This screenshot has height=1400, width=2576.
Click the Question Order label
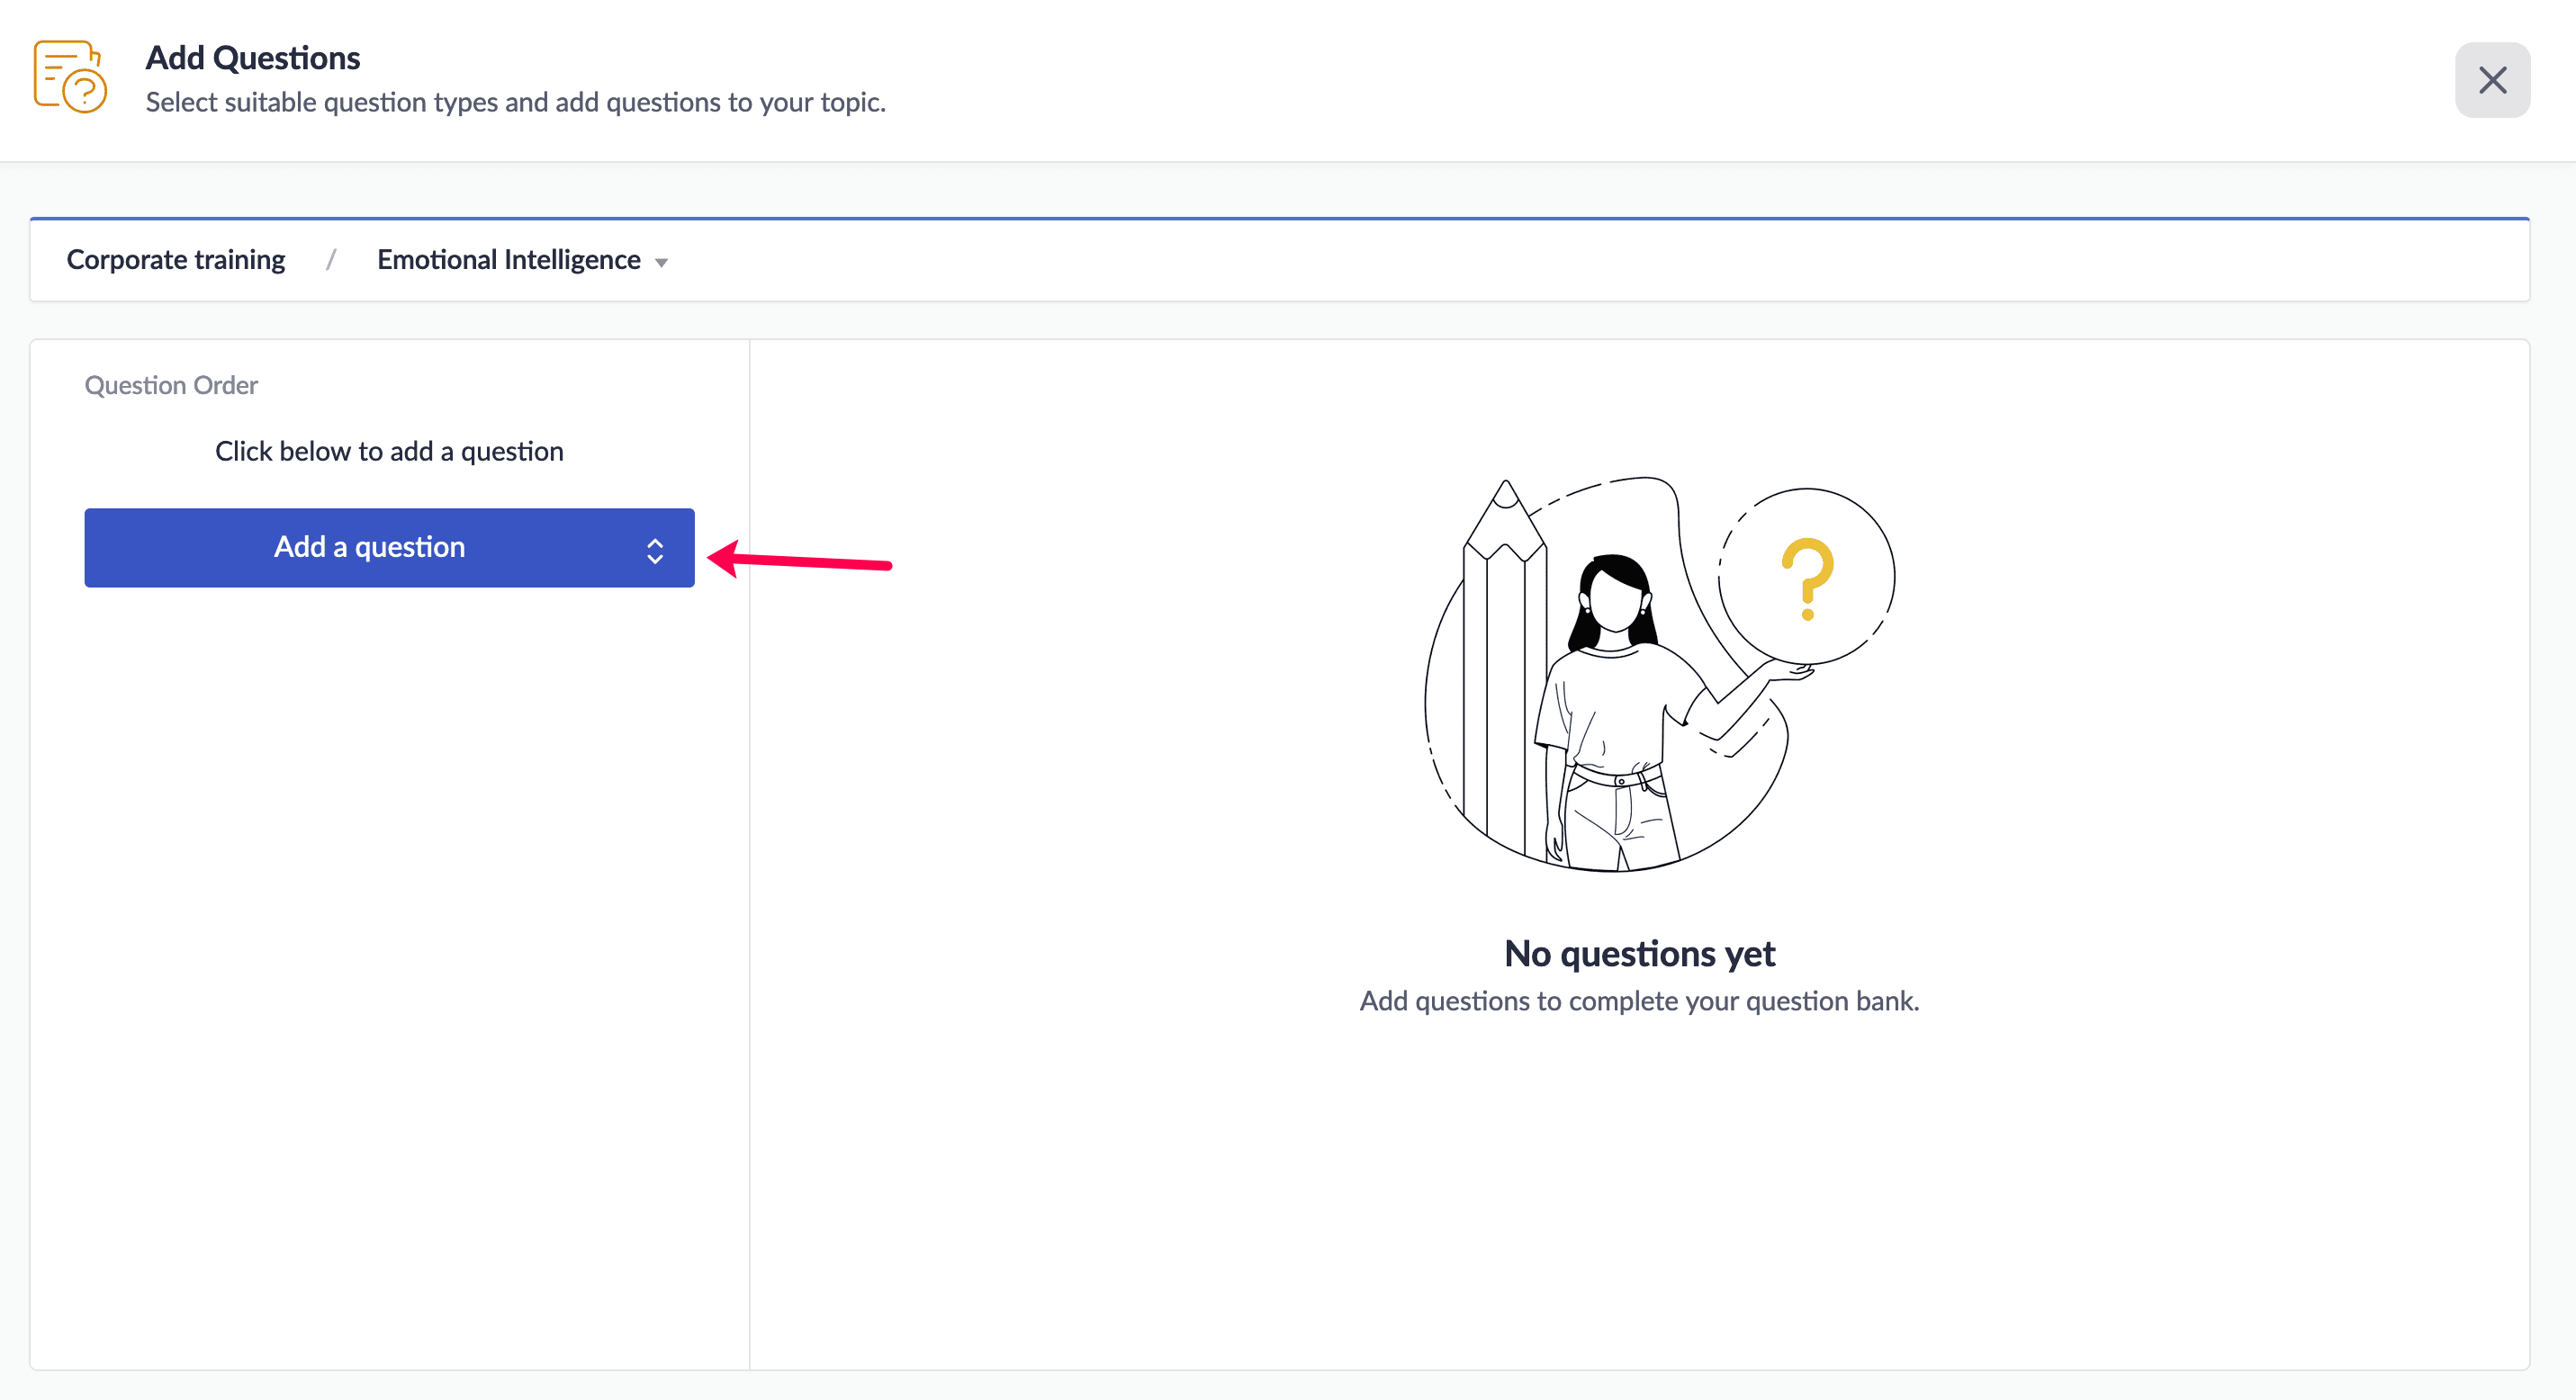[x=171, y=386]
